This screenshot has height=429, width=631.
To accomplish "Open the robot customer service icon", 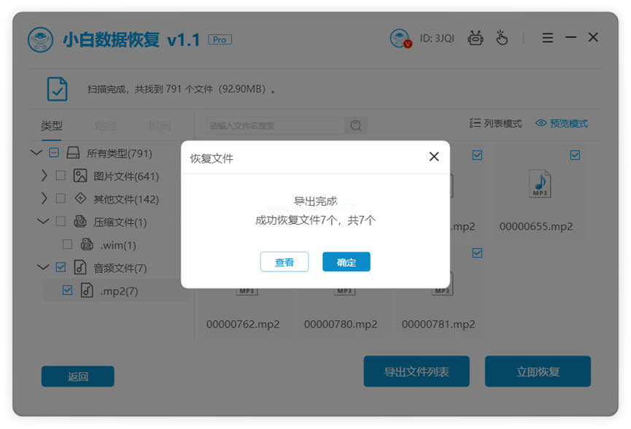I will pos(476,37).
